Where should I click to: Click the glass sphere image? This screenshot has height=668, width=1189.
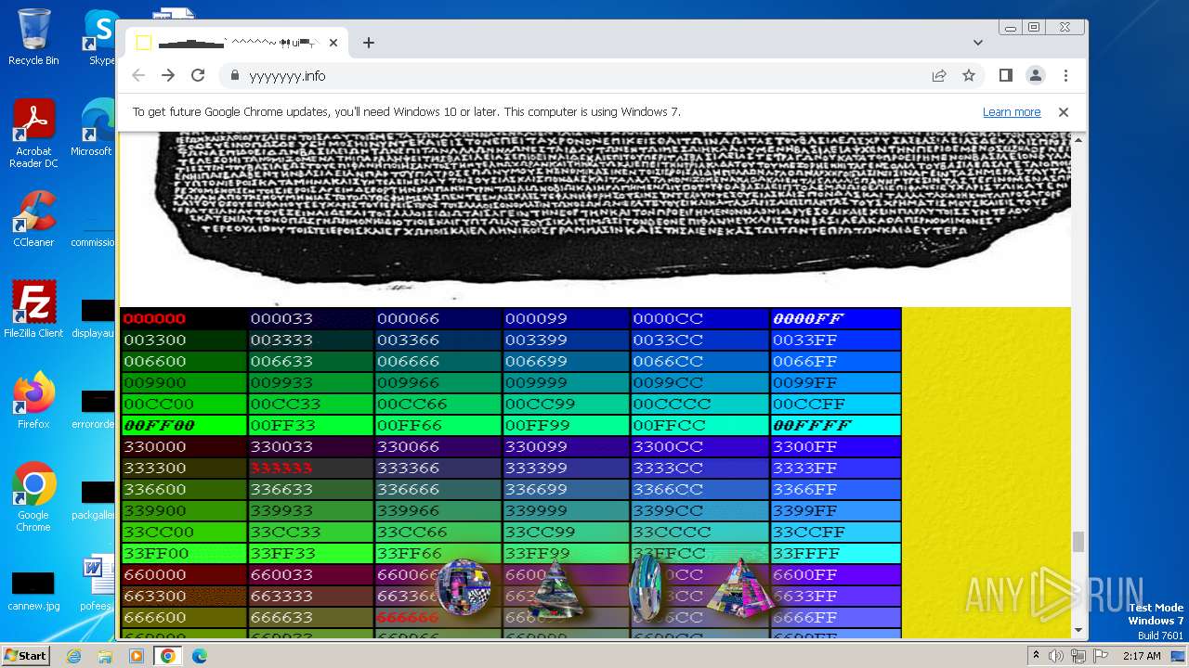click(464, 588)
